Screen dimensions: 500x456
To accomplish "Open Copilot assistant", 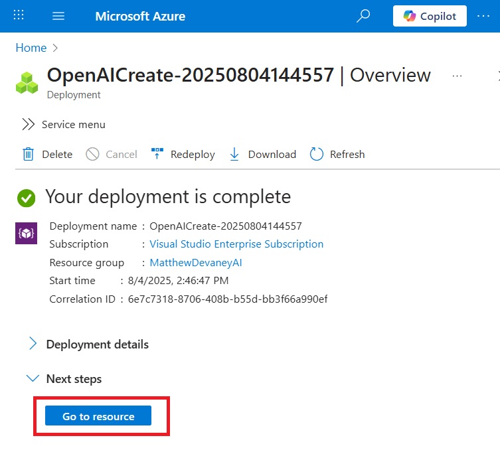I will 430,16.
